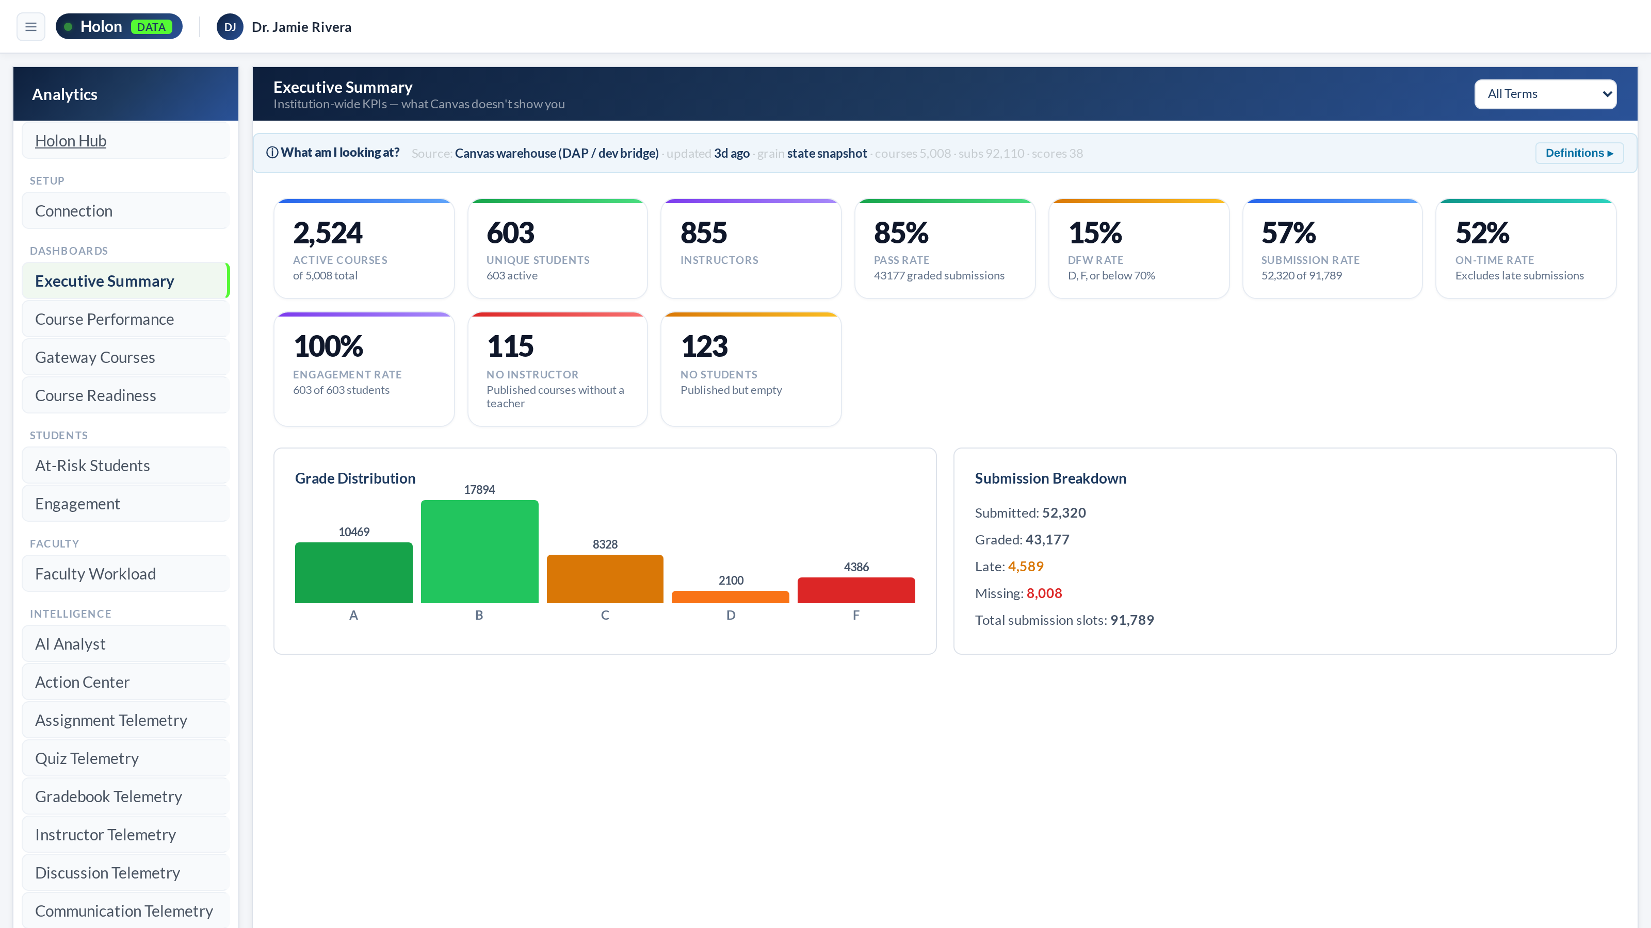Go to Connection setup page
Screen dimensions: 1651x928
(125, 211)
